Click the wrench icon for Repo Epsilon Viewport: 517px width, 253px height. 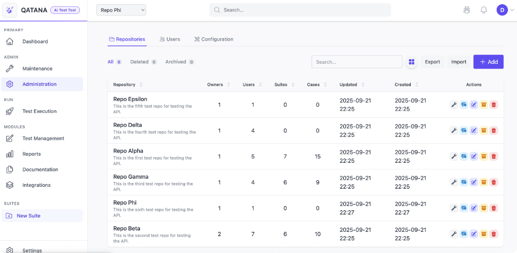pos(454,105)
